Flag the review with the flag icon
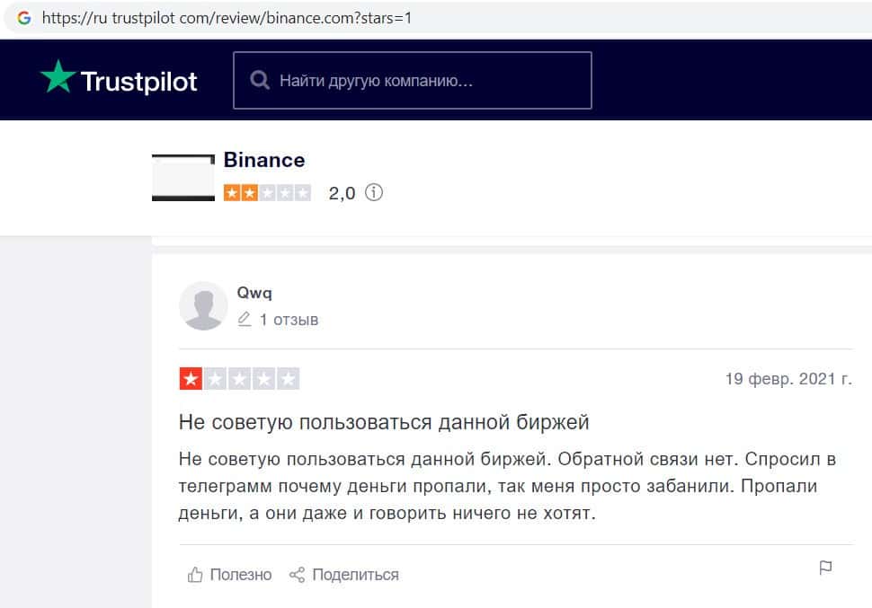The width and height of the screenshot is (872, 608). point(825,568)
